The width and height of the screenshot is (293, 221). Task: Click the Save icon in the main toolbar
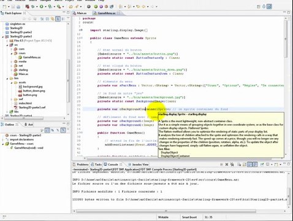click(13, 7)
